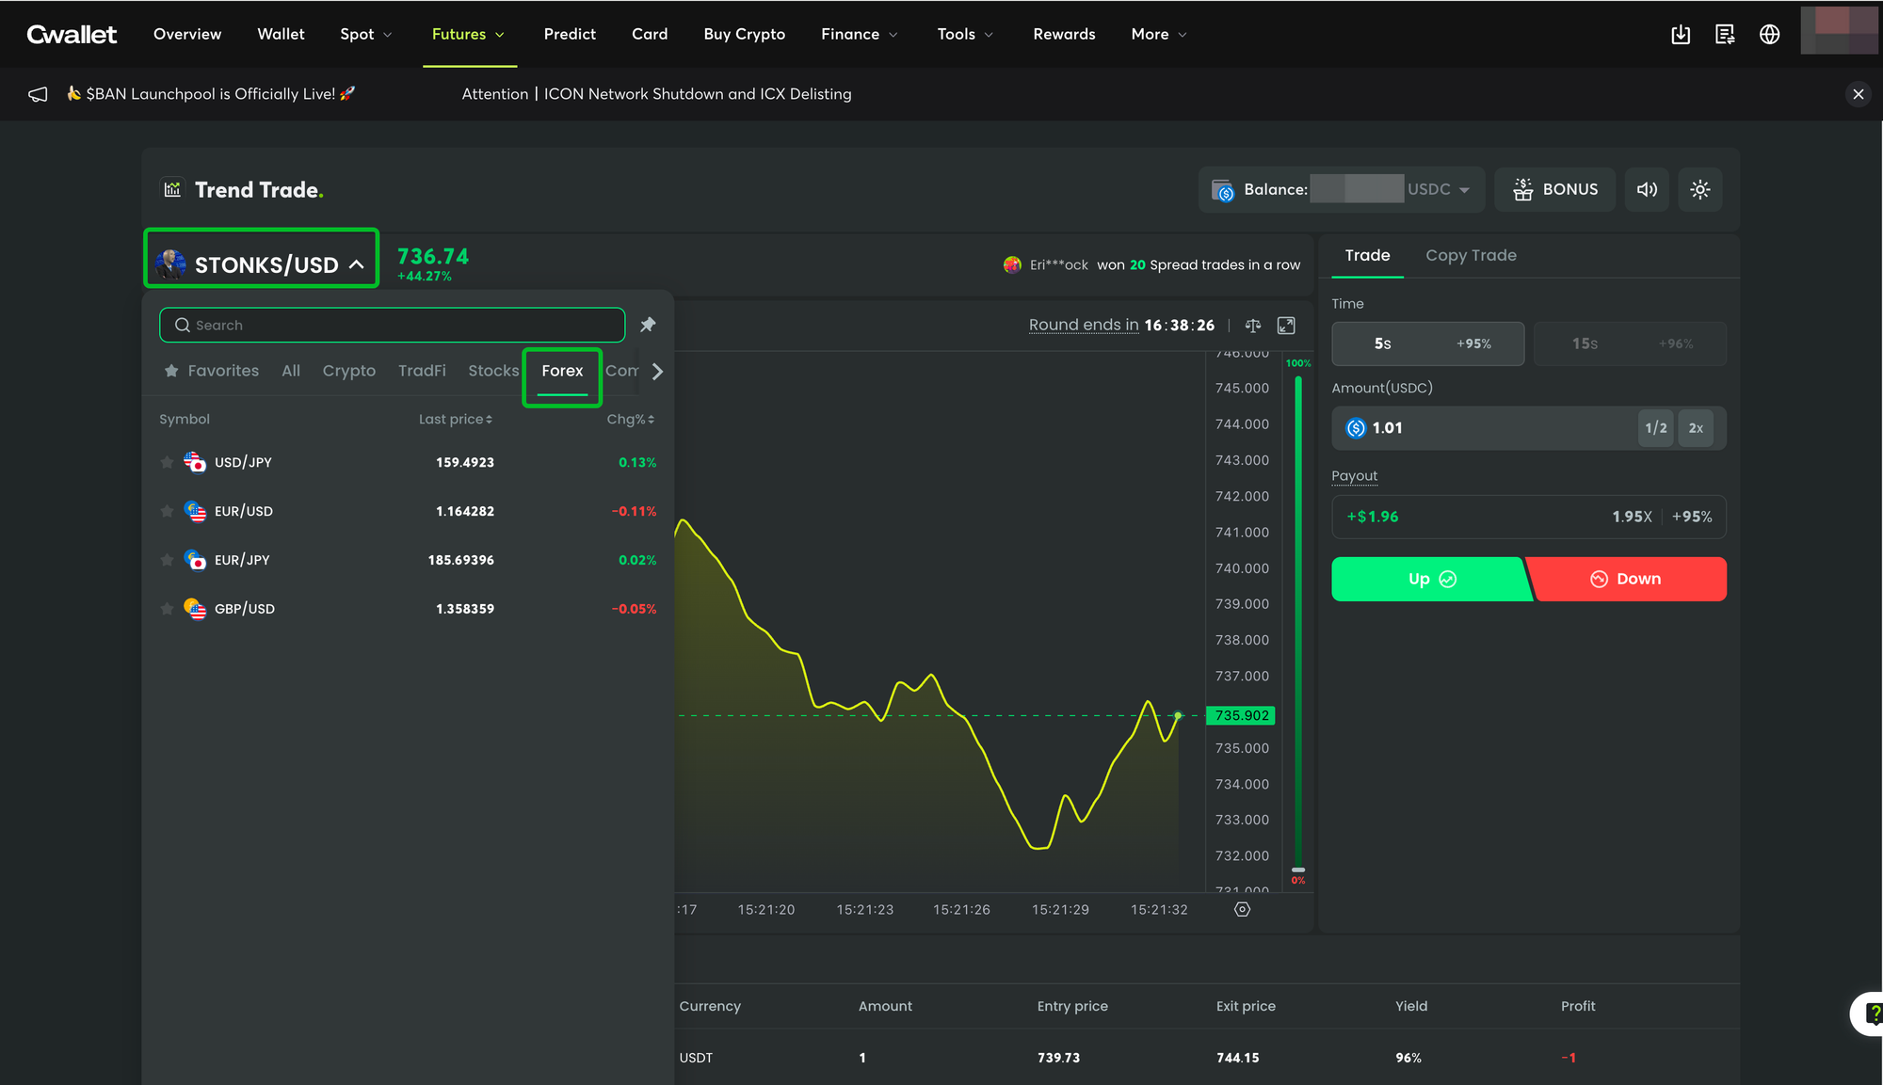The image size is (1883, 1085).
Task: Show the TradFi symbol category
Action: click(422, 371)
